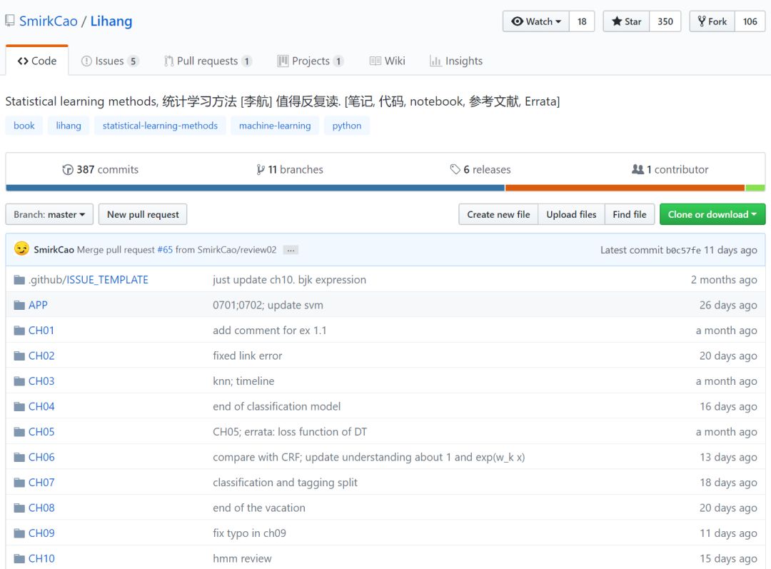Click the Pull requests tab icon
Viewport: 771px width, 569px height.
coord(168,61)
